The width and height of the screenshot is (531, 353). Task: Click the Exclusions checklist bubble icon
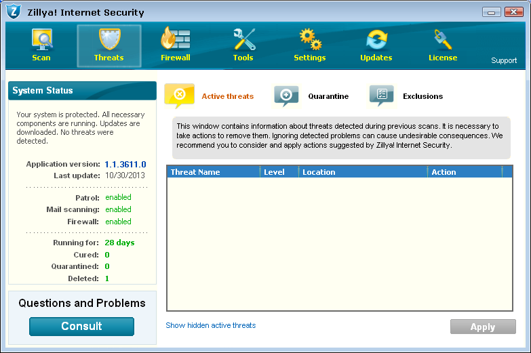(x=381, y=96)
